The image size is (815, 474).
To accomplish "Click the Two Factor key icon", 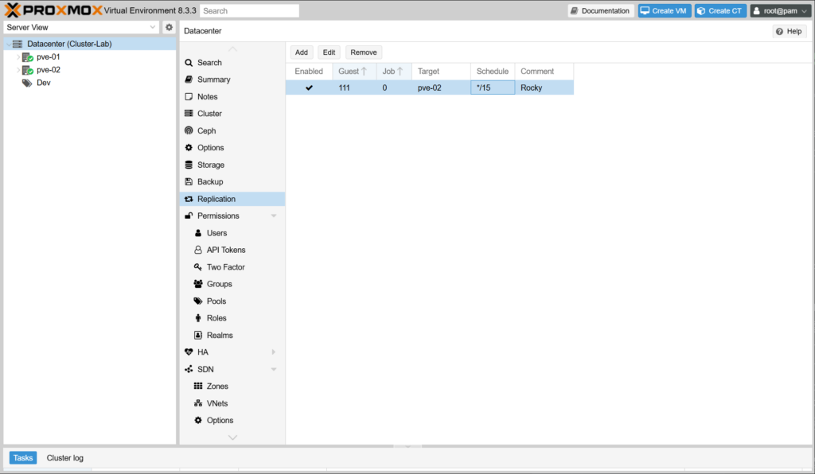I will click(x=198, y=267).
